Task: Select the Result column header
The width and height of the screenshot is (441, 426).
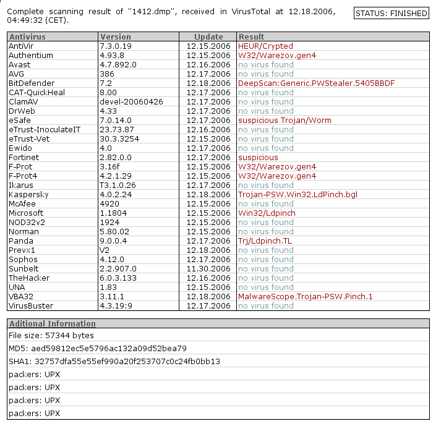Action: coord(333,37)
